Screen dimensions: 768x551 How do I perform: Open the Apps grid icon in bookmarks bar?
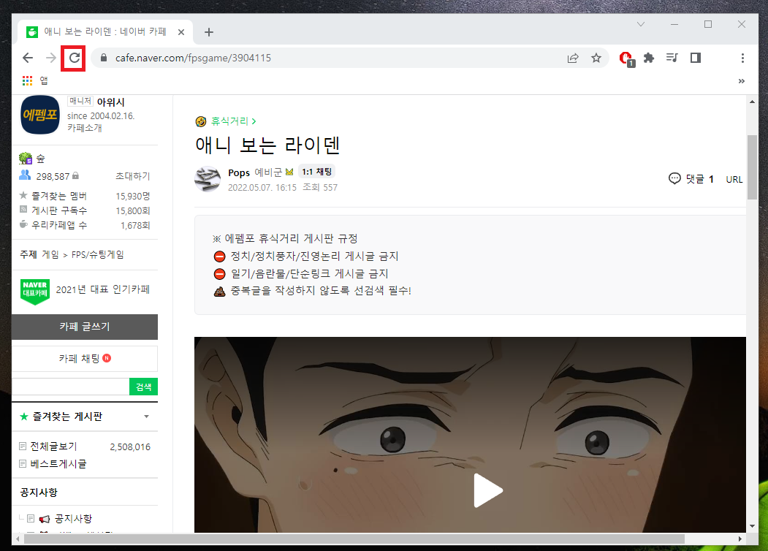pyautogui.click(x=28, y=80)
